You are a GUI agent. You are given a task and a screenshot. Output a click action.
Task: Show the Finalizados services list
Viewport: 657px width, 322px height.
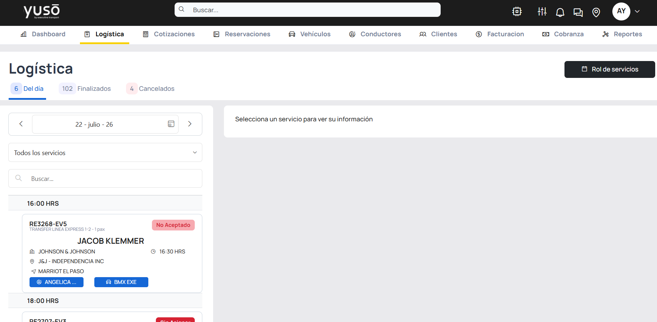85,89
